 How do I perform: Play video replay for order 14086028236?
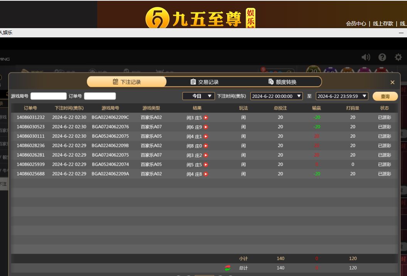206,146
